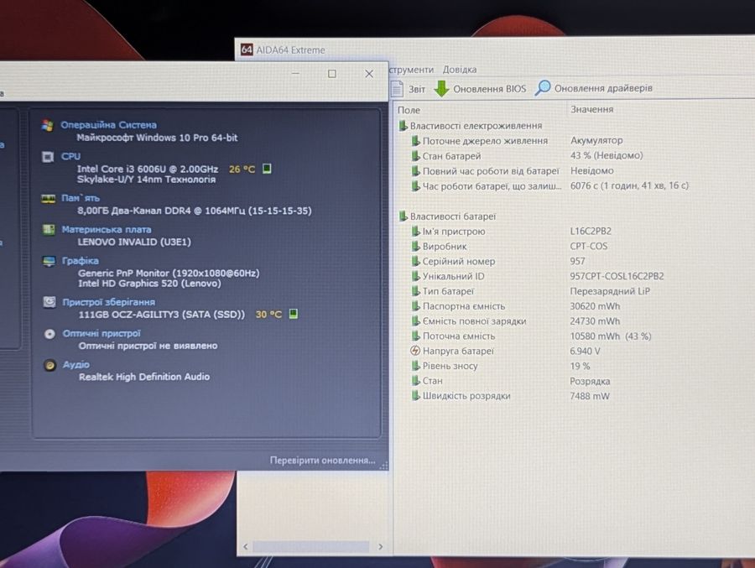
Task: Open the Звіт report icon in AIDA64 toolbar
Action: [398, 89]
